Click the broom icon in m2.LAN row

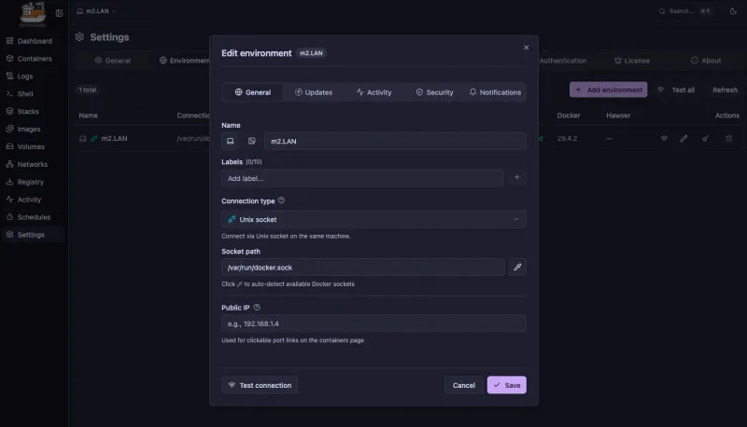coord(705,138)
